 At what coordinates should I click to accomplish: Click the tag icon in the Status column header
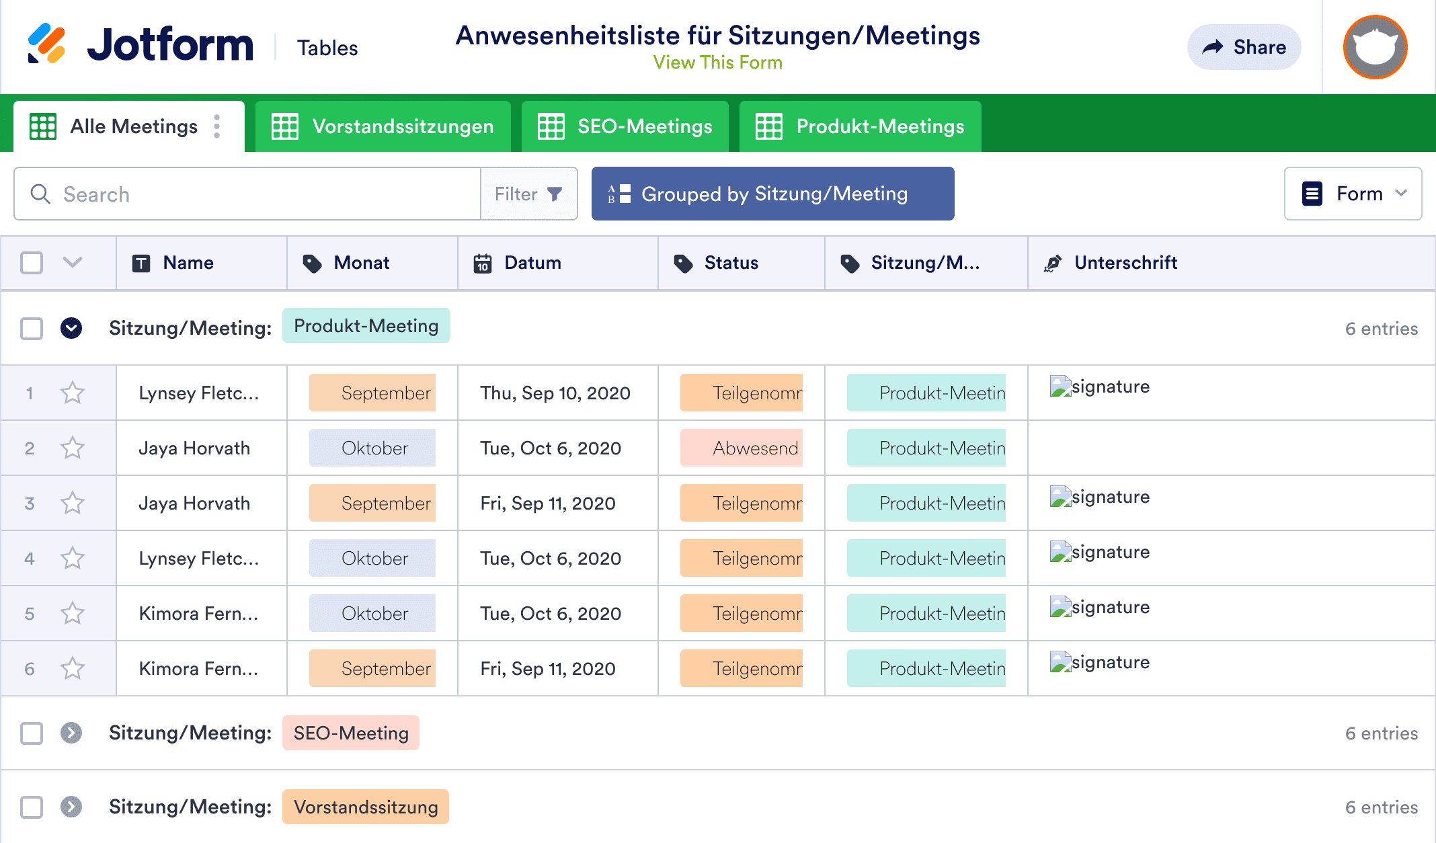click(683, 263)
